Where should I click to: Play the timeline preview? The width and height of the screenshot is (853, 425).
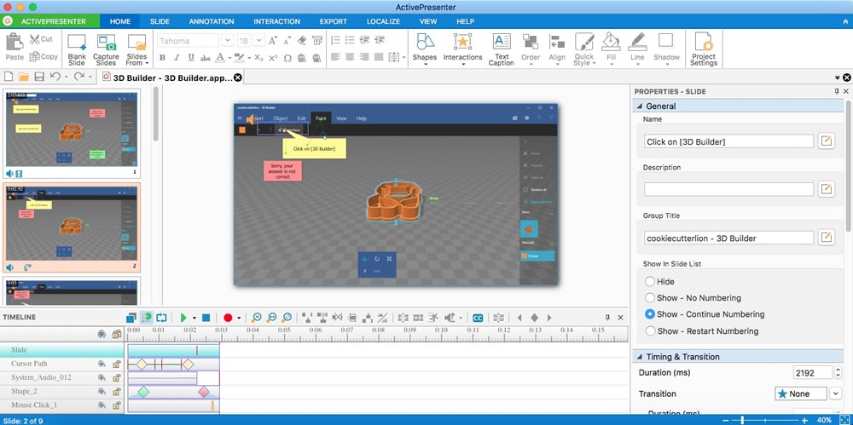click(183, 318)
